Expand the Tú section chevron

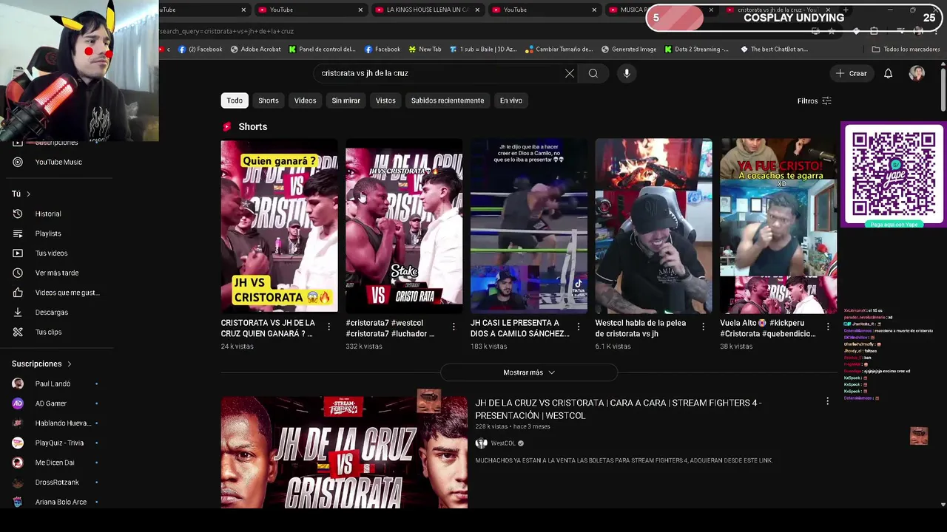tap(28, 194)
